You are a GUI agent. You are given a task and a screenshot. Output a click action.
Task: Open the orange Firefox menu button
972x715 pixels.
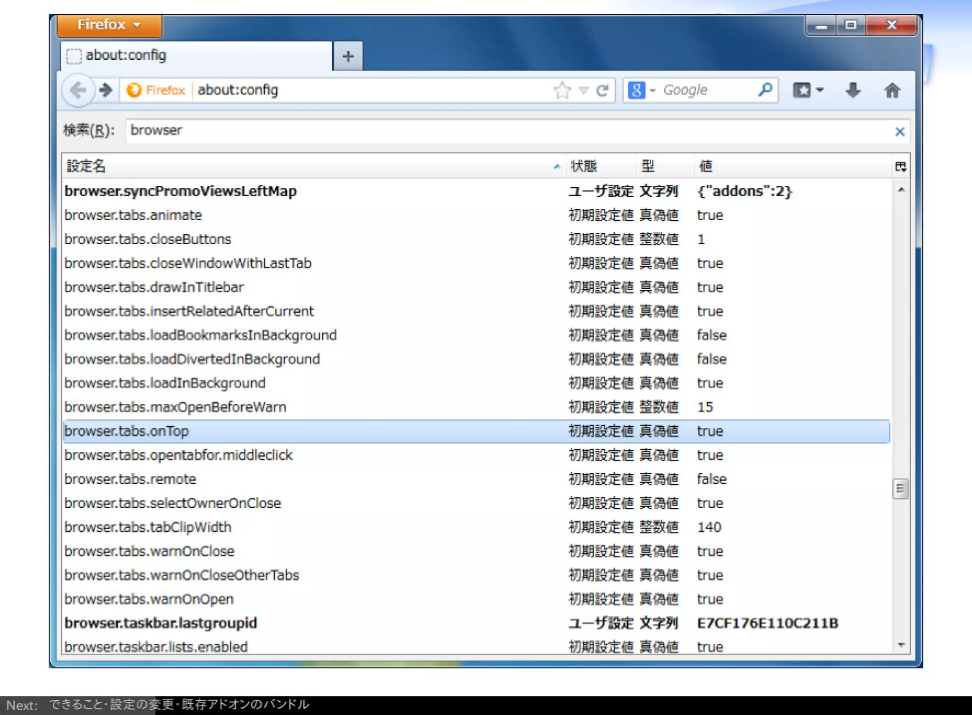pyautogui.click(x=110, y=25)
